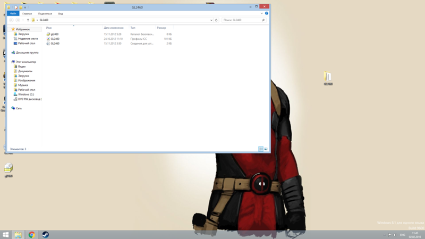Open Рабочий стол under Этот компьютер
Screen dimensions: 425x239
pos(27,90)
